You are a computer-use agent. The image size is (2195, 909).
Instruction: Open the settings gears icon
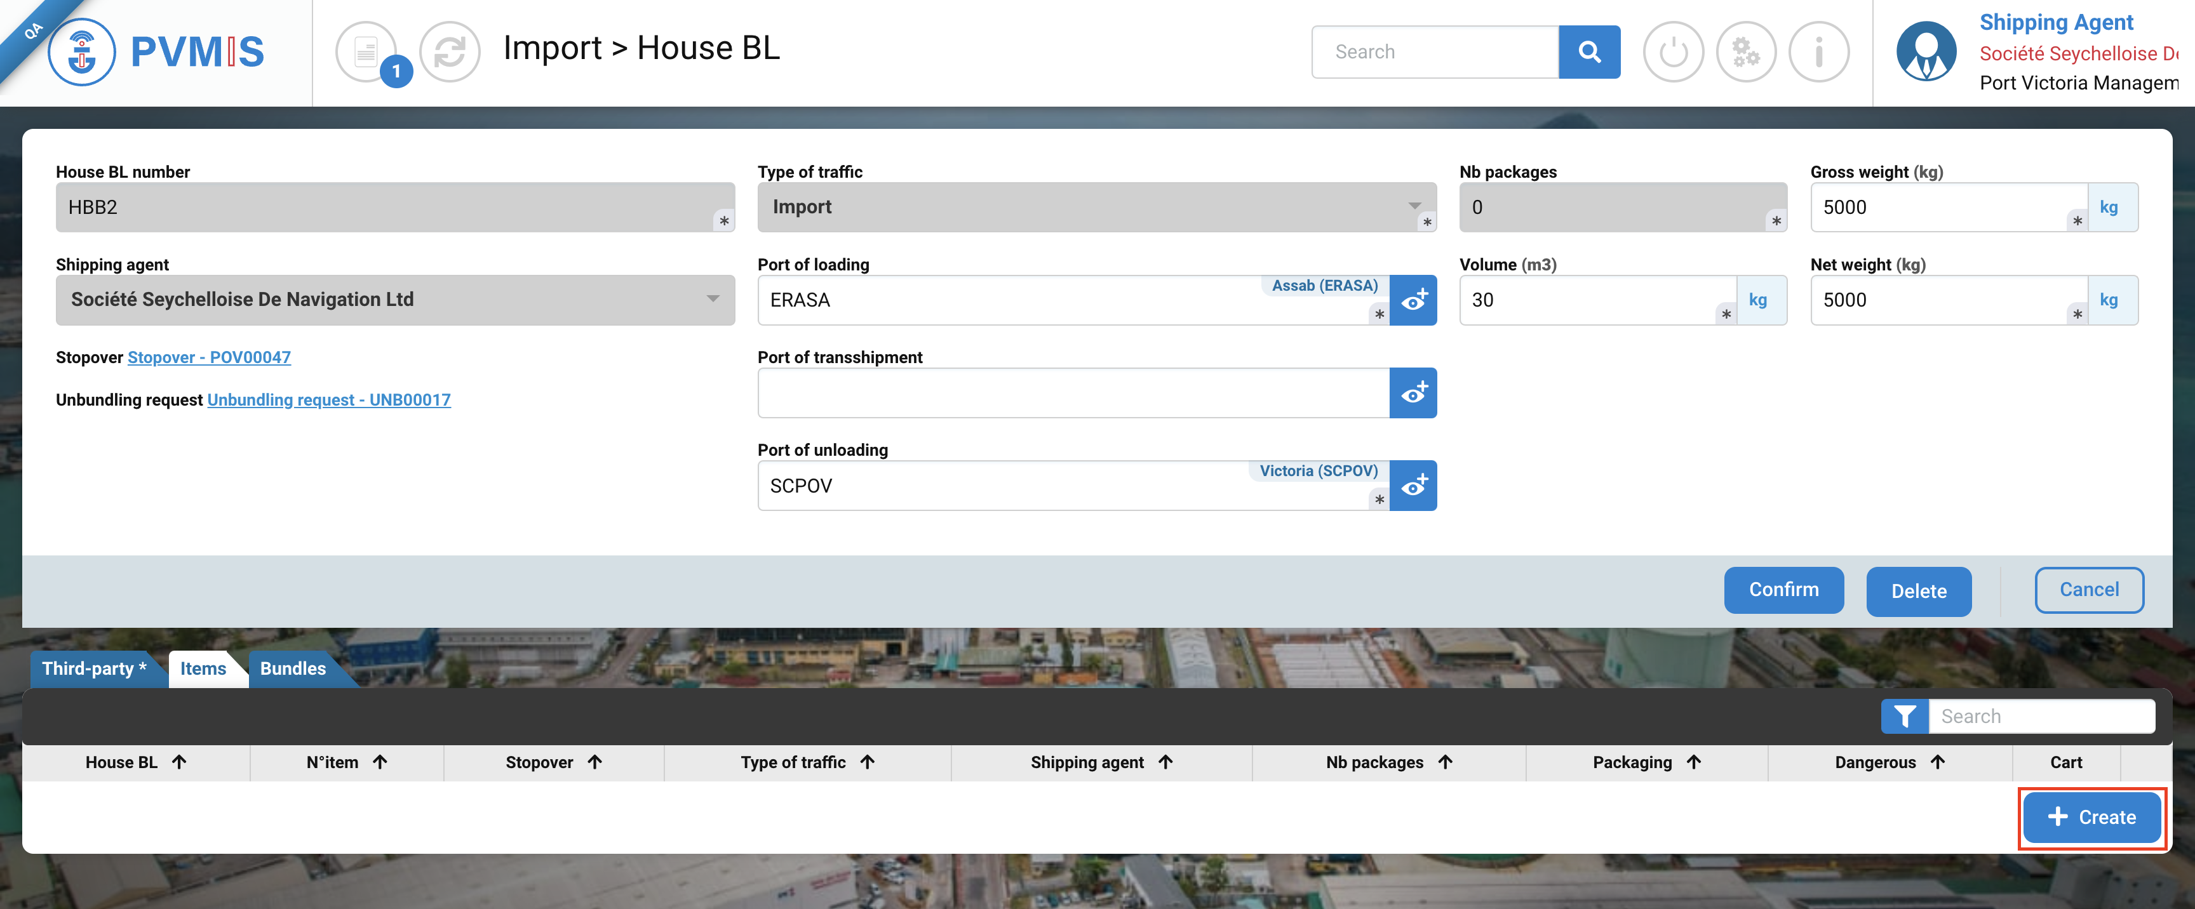1745,52
